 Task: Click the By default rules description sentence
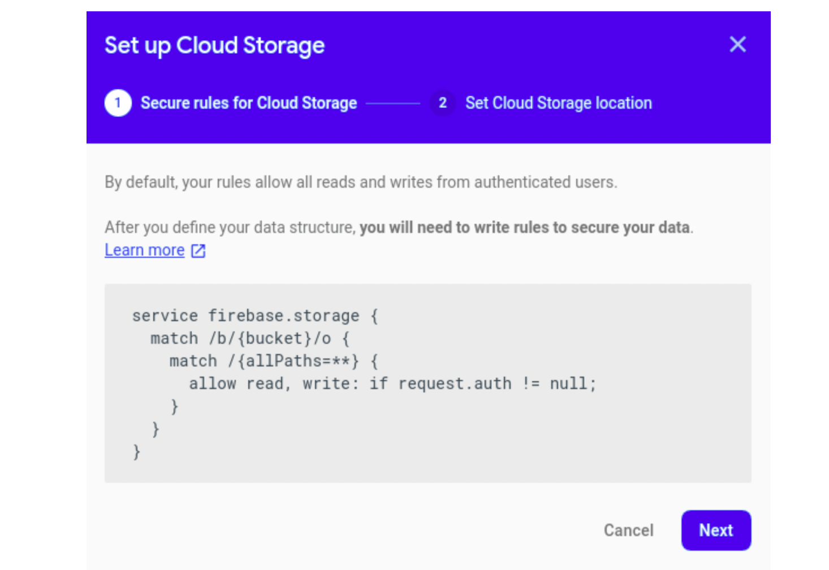pos(361,182)
